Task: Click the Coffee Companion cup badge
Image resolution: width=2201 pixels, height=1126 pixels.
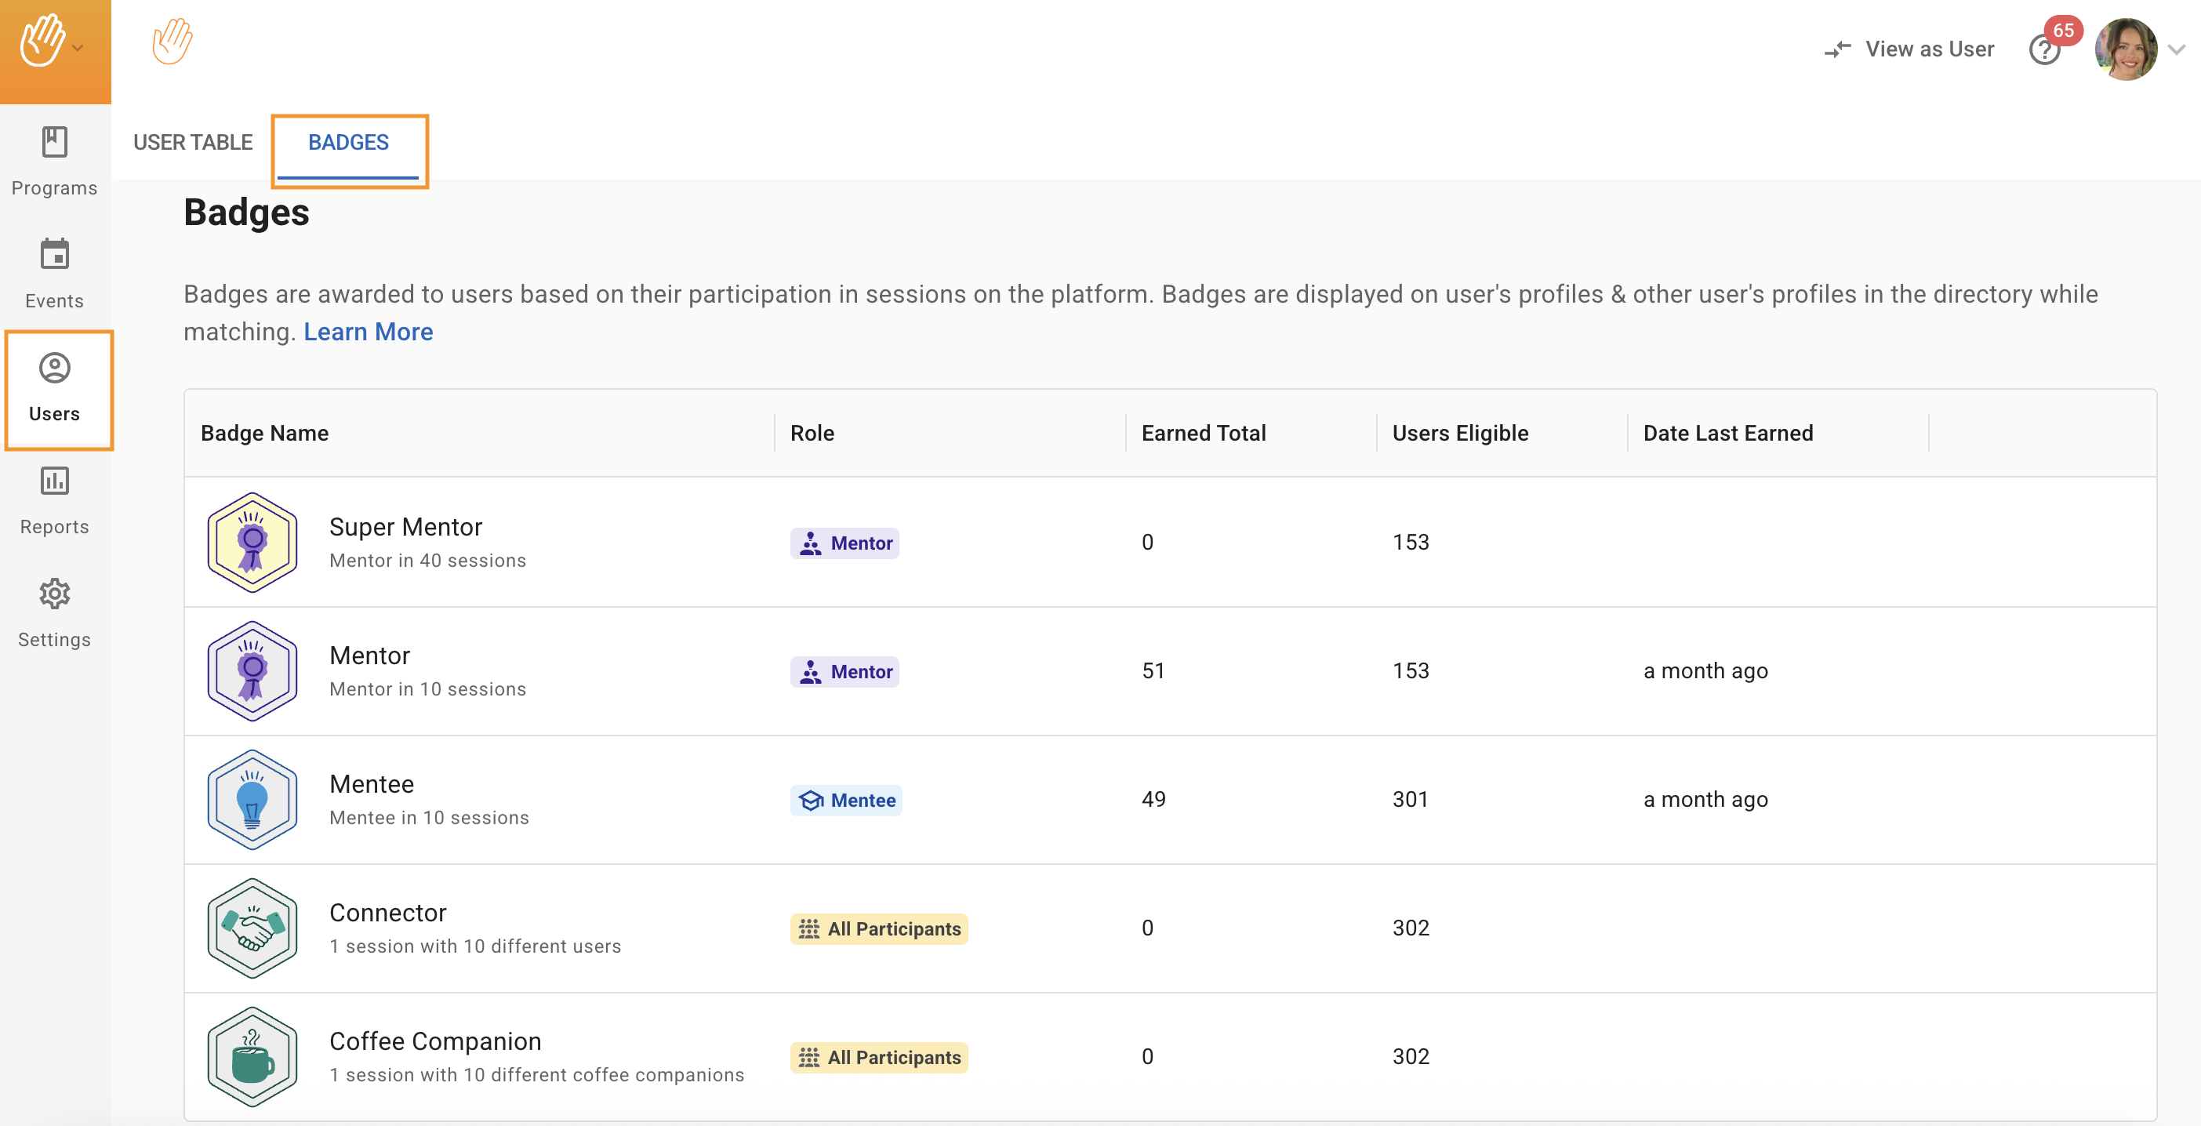Action: point(252,1056)
